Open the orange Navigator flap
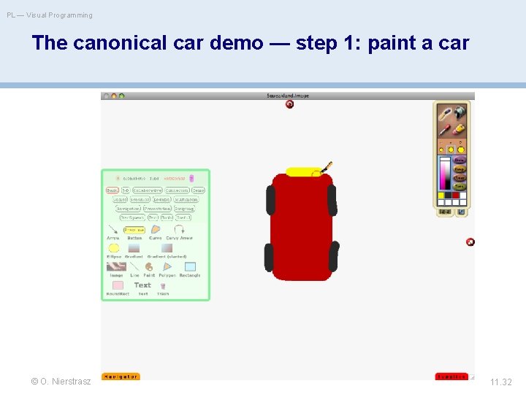 coord(121,376)
